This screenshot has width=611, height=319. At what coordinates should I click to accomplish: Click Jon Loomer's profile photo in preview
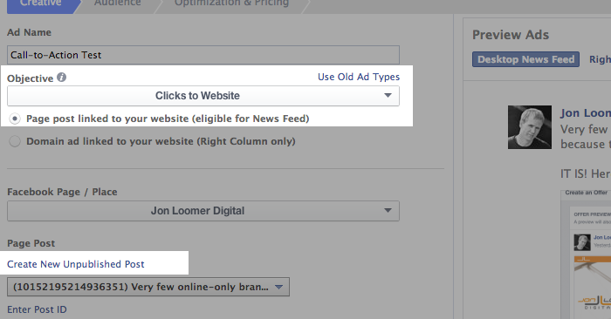530,127
